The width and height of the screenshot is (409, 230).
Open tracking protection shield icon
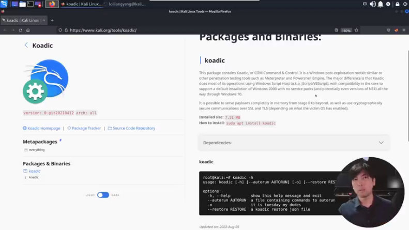click(60, 30)
